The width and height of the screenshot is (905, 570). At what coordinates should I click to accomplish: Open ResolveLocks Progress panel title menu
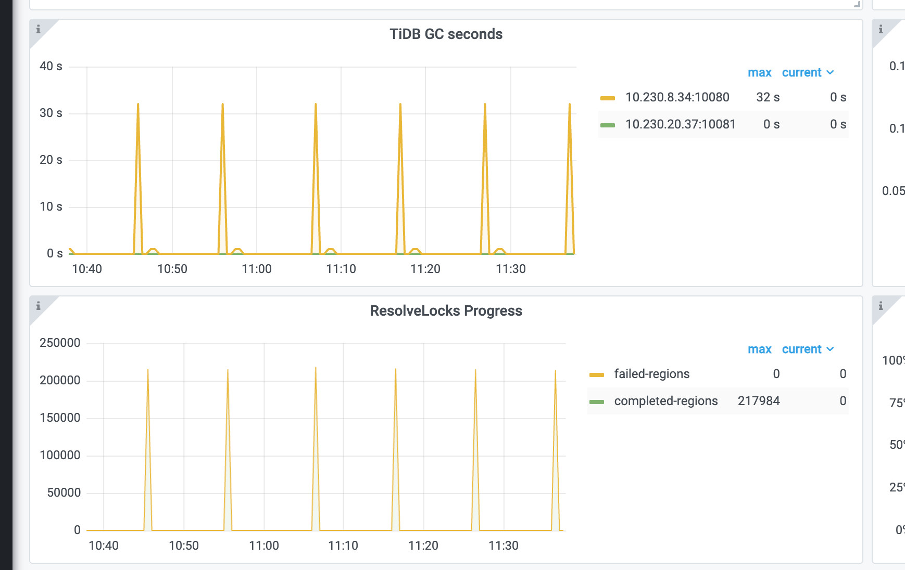pos(446,311)
